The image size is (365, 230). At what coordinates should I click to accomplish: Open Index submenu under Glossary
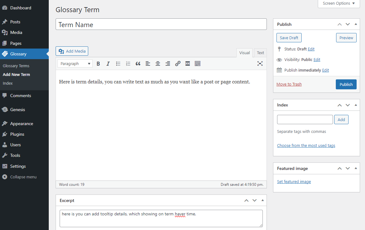click(x=8, y=83)
